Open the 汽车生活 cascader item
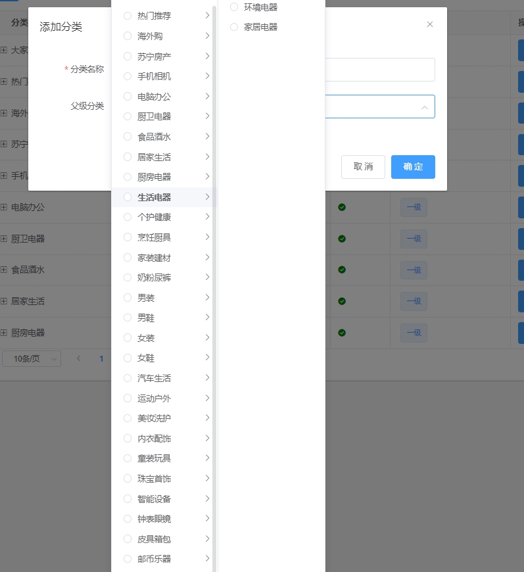Image resolution: width=524 pixels, height=572 pixels. coord(164,378)
